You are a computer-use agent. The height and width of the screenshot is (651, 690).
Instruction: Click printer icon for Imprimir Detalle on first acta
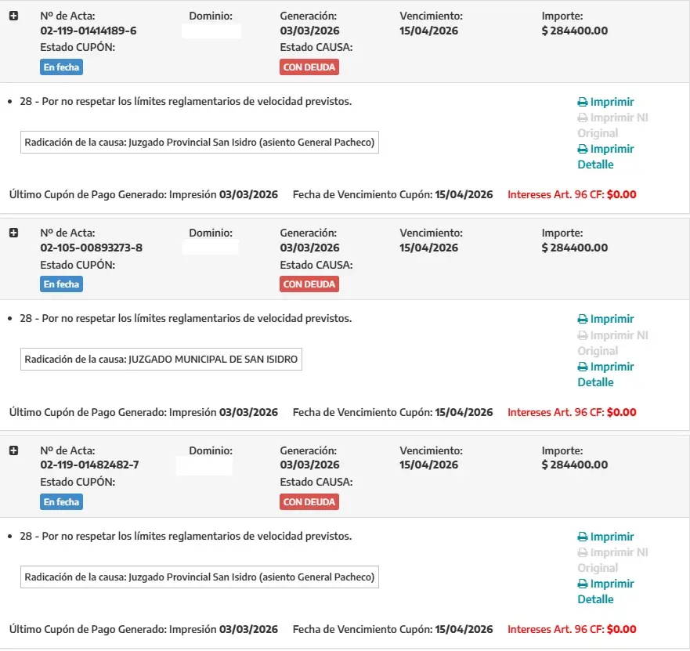coord(582,149)
